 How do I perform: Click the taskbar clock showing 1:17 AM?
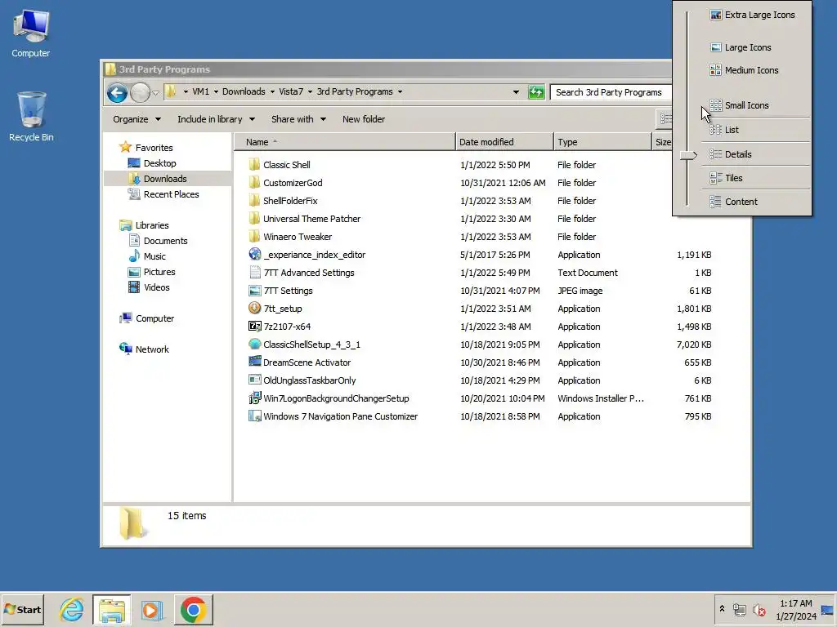[796, 609]
